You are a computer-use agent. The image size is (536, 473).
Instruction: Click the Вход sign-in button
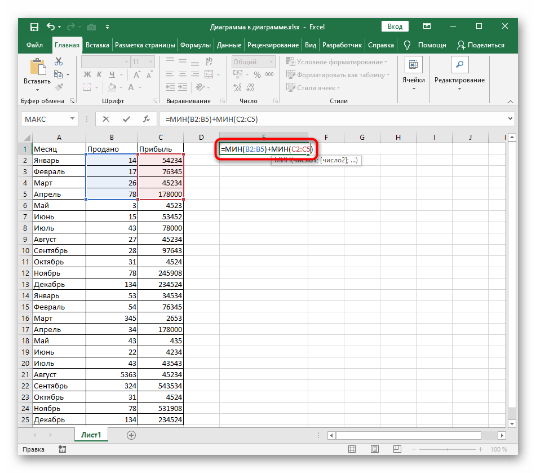click(x=395, y=26)
